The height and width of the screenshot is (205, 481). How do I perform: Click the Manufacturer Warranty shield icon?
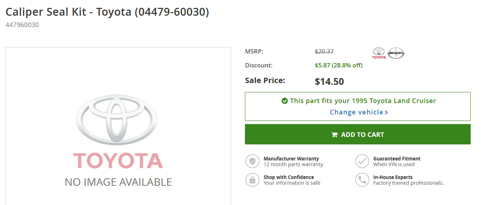pos(252,161)
